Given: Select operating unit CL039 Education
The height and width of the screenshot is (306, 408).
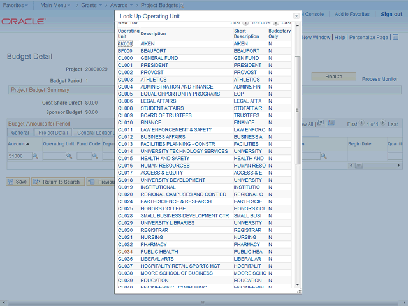Looking at the screenshot, I should (x=125, y=280).
